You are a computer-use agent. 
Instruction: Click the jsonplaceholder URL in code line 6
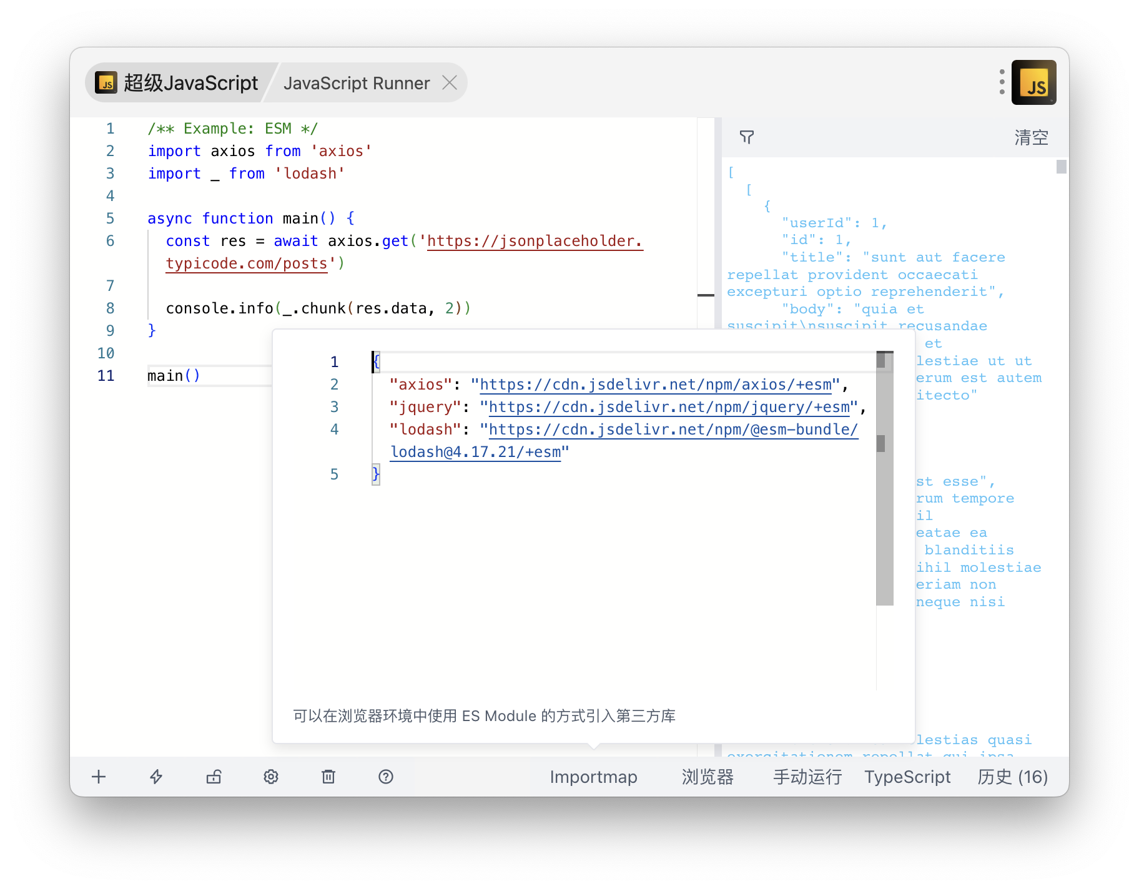coord(405,252)
